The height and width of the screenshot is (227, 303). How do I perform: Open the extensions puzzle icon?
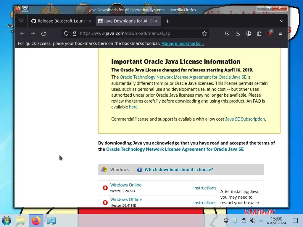[x=259, y=34]
